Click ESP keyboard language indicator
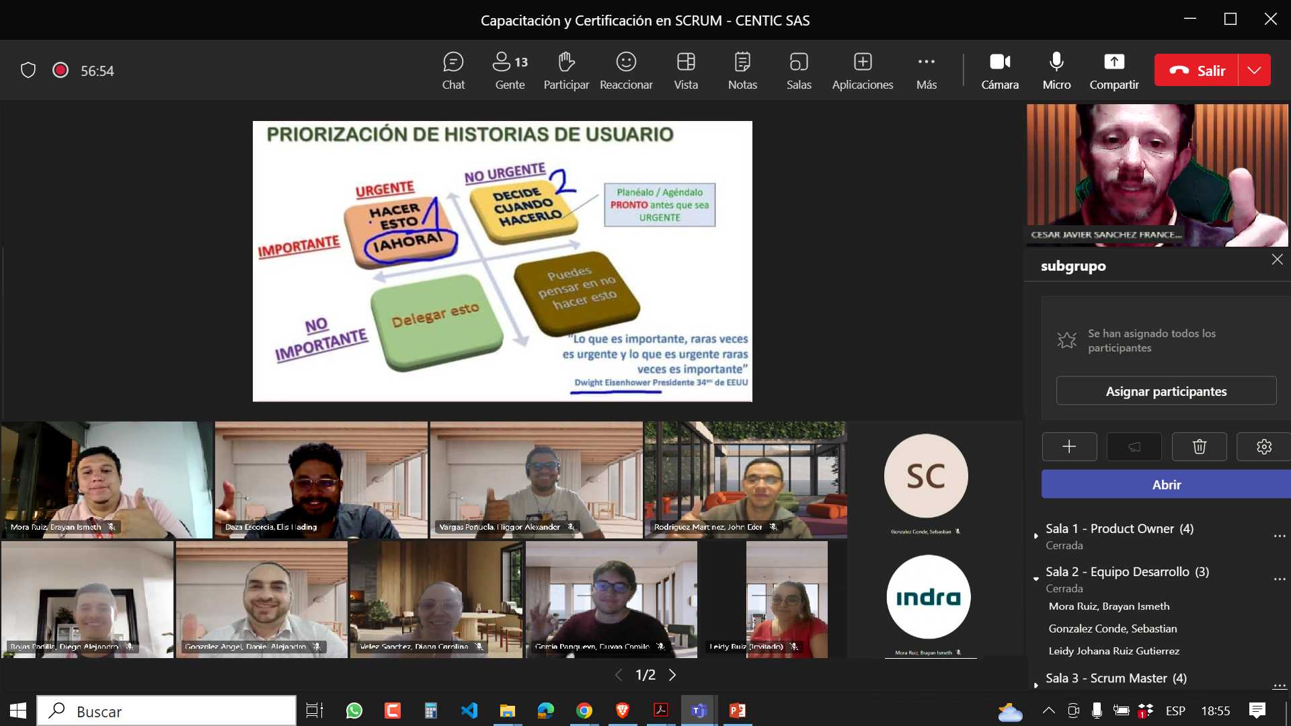This screenshot has width=1291, height=726. [x=1175, y=711]
